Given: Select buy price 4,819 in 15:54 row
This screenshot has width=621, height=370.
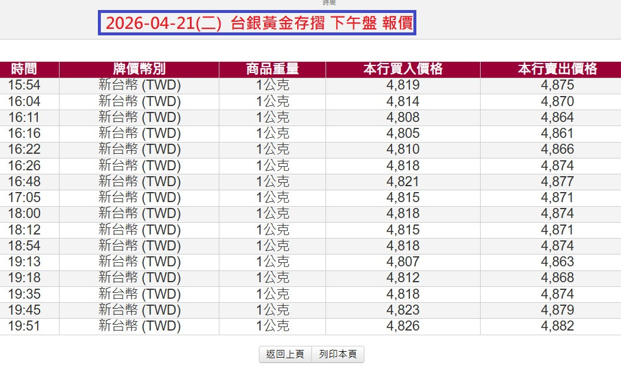Looking at the screenshot, I should click(x=403, y=85).
